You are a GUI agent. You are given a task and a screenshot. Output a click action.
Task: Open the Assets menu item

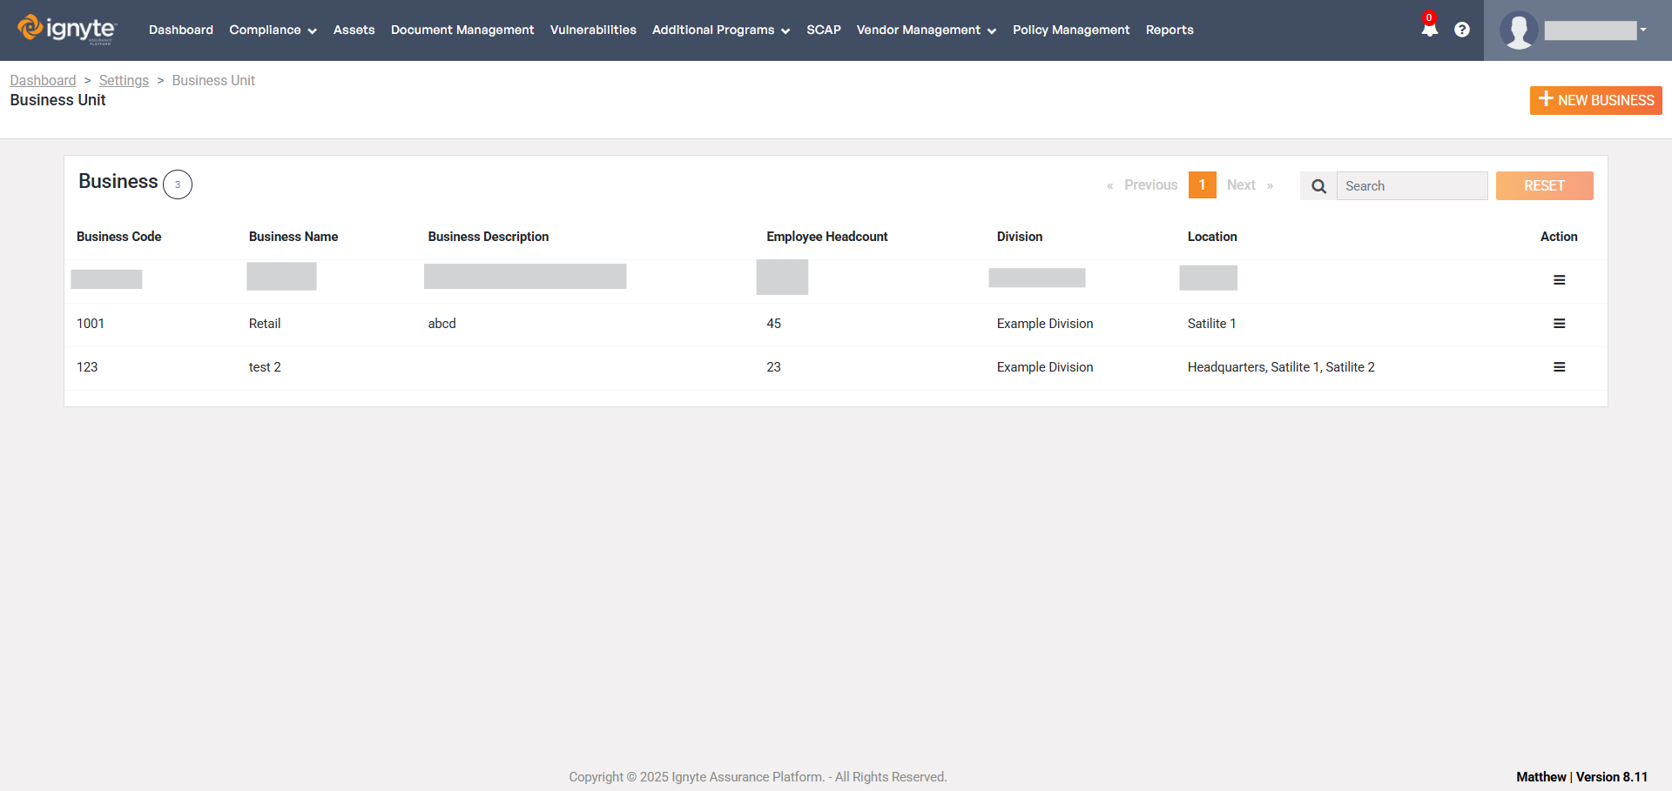point(354,30)
